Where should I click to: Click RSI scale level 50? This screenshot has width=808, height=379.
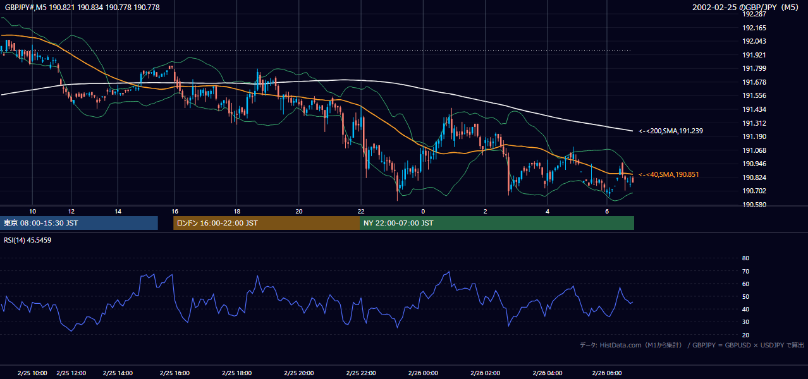click(x=745, y=296)
